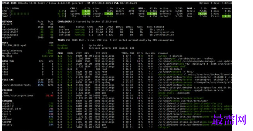The height and width of the screenshot is (131, 253).
Task: Click the FILE SYS section header
Action: (x=8, y=80)
